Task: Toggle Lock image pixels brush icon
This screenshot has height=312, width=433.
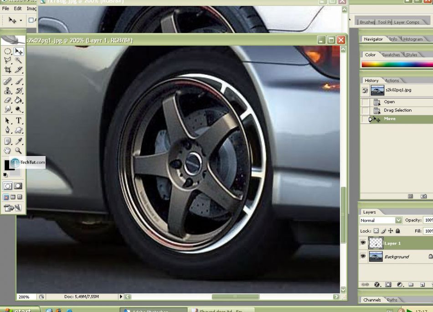Action: [384, 231]
